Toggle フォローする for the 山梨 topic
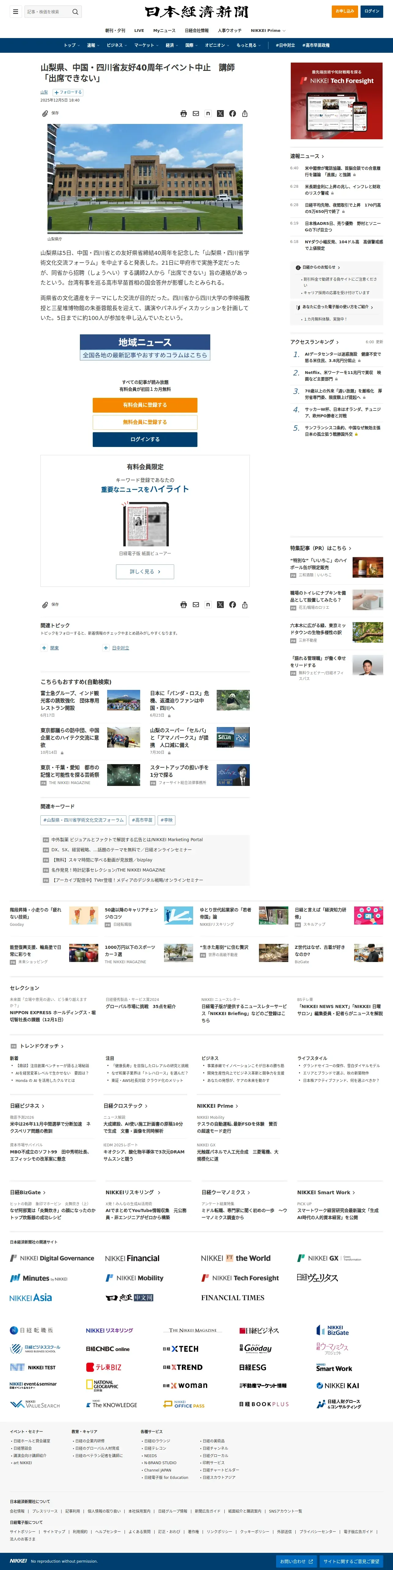393x1570 pixels. point(68,93)
